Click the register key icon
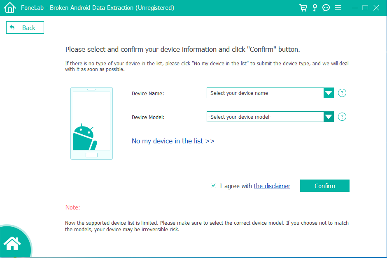This screenshot has width=387, height=258. pyautogui.click(x=315, y=8)
